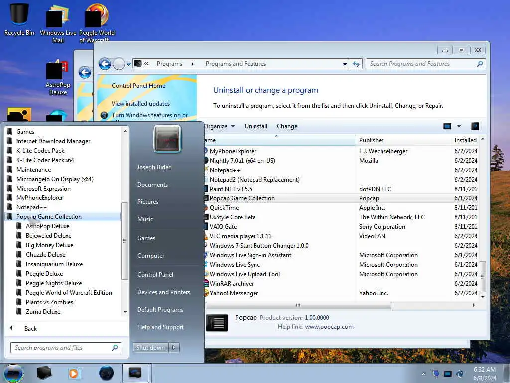Expand the Games folder in Start menu
The width and height of the screenshot is (510, 383).
coord(63,132)
